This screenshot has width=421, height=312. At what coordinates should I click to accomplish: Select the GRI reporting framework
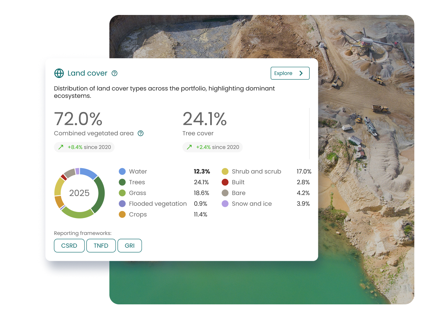130,246
